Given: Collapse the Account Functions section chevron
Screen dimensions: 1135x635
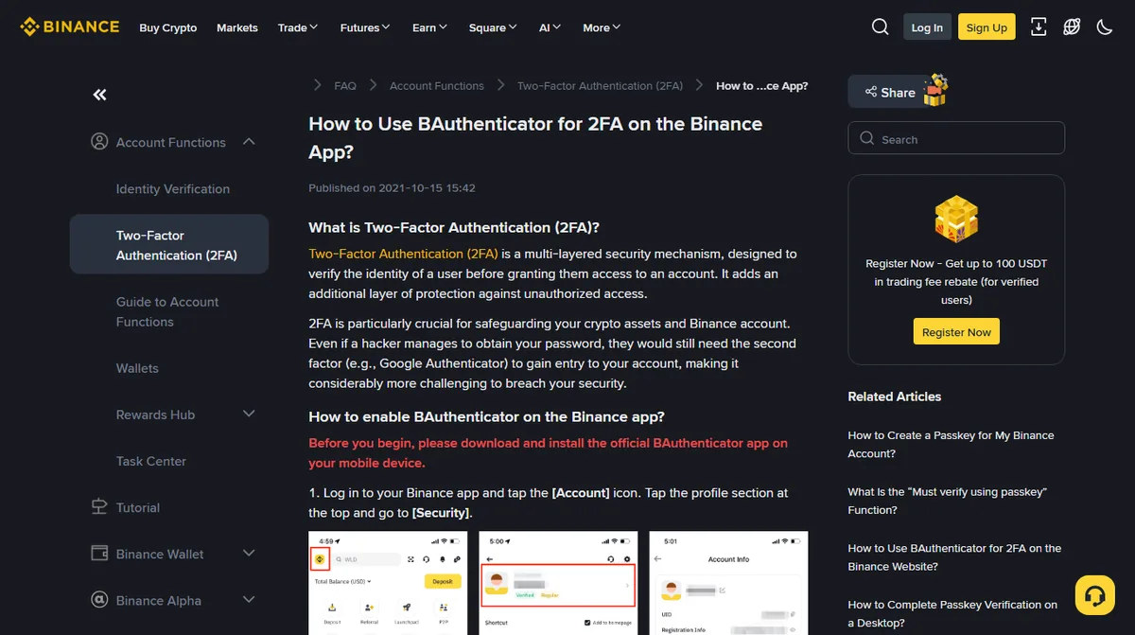Looking at the screenshot, I should point(249,142).
